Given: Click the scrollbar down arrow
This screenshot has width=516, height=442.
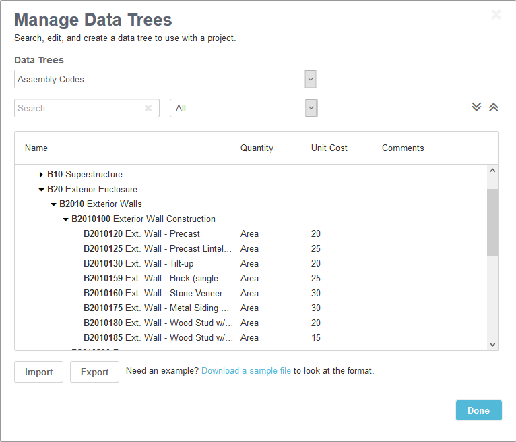Looking at the screenshot, I should click(492, 345).
